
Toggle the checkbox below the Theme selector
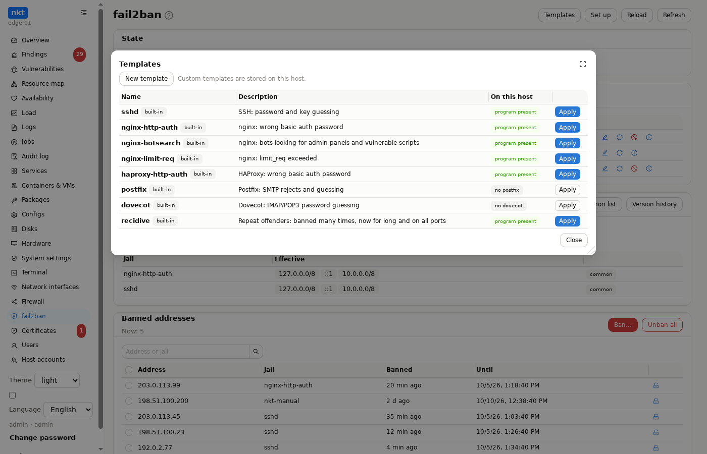click(x=13, y=395)
